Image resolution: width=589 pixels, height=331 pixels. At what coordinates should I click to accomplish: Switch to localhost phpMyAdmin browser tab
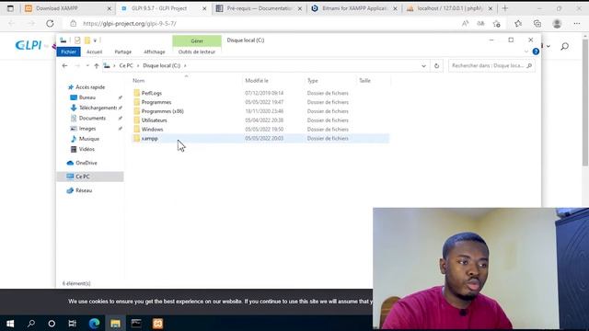[x=450, y=8]
